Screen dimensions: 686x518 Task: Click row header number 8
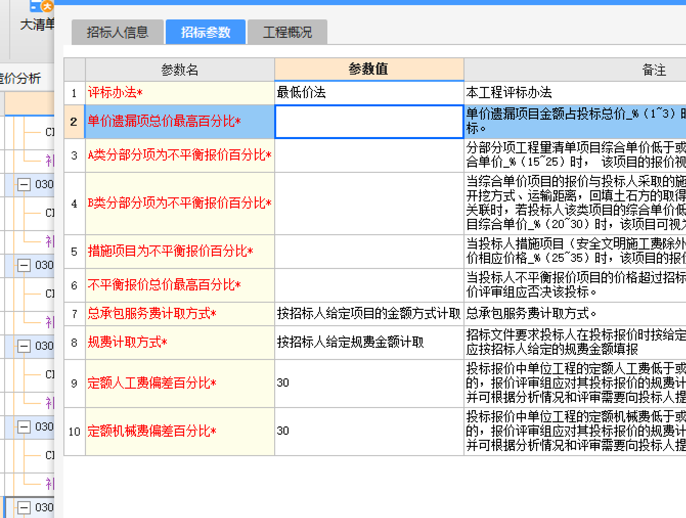pyautogui.click(x=75, y=342)
